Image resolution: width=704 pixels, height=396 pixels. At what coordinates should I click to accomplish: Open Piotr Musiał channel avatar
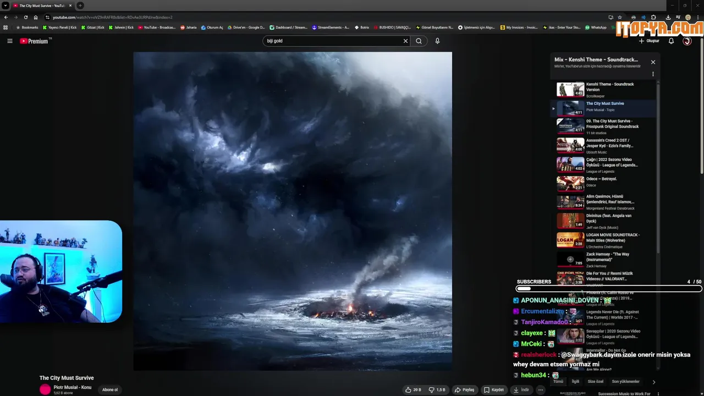(x=45, y=389)
